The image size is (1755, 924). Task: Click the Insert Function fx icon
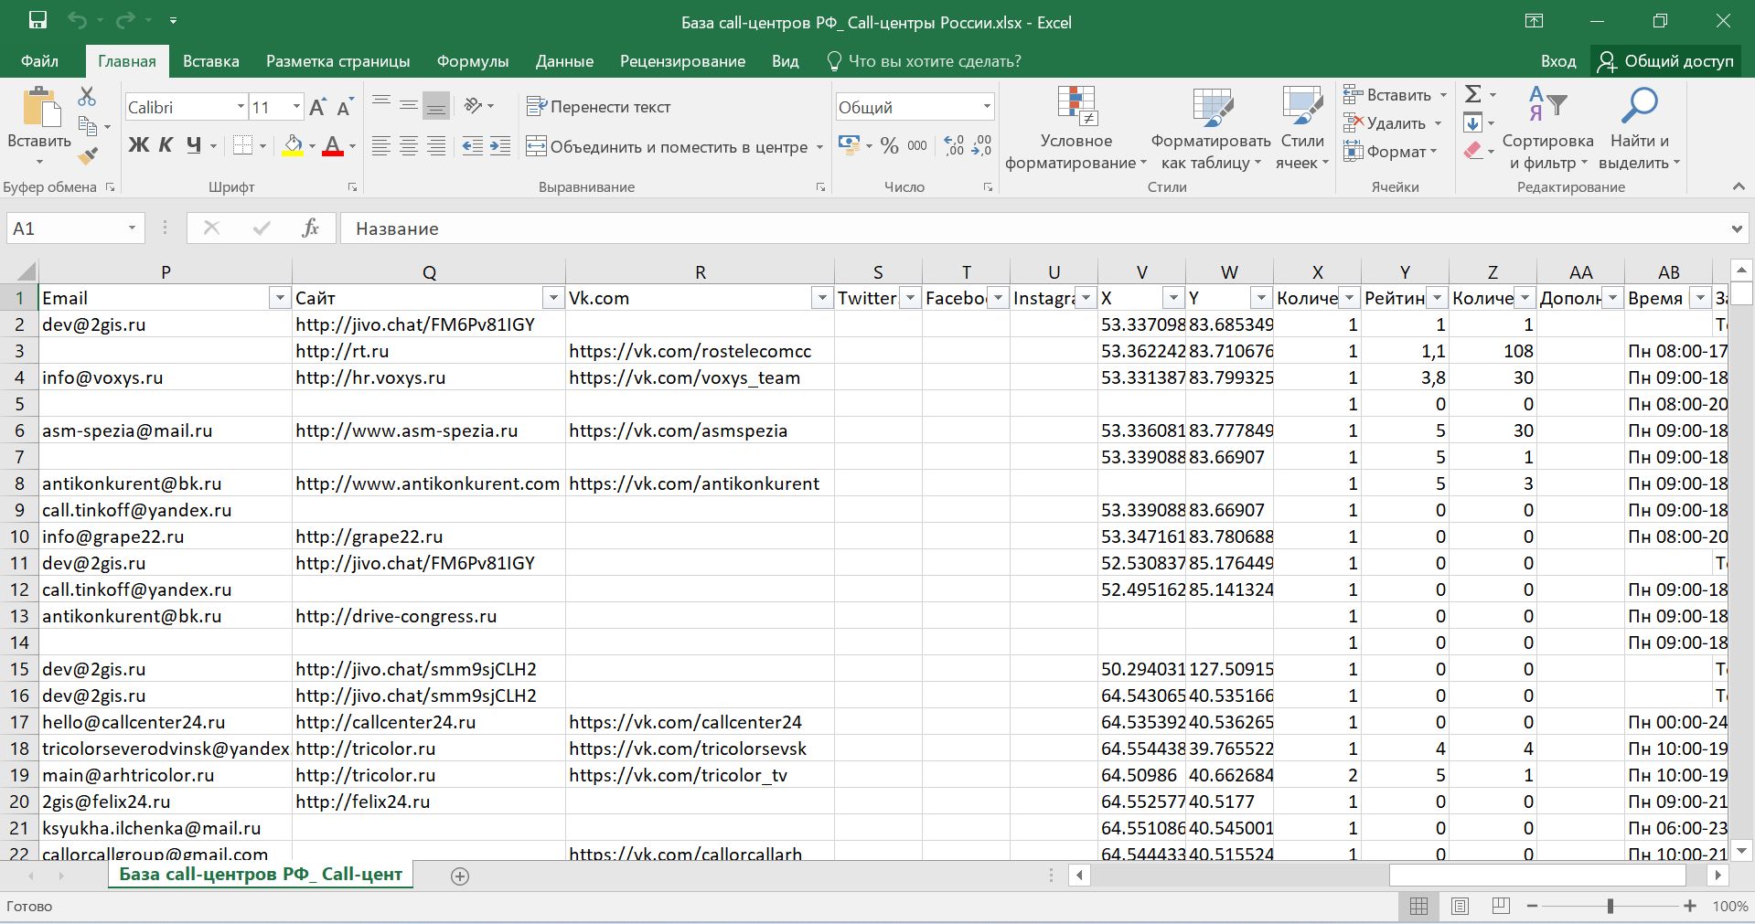(x=310, y=228)
